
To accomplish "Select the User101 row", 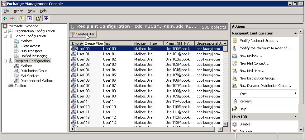I will 146,54.
